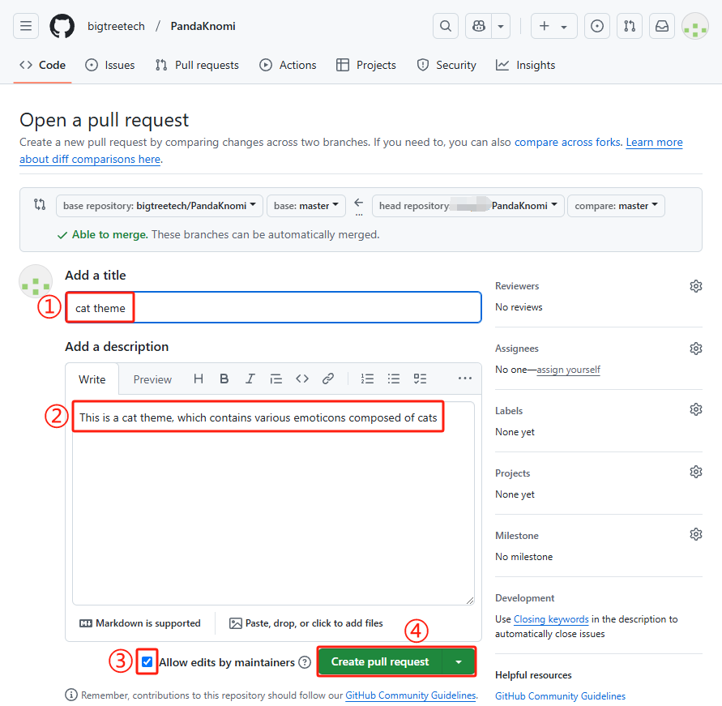Click the Create pull request button

380,662
